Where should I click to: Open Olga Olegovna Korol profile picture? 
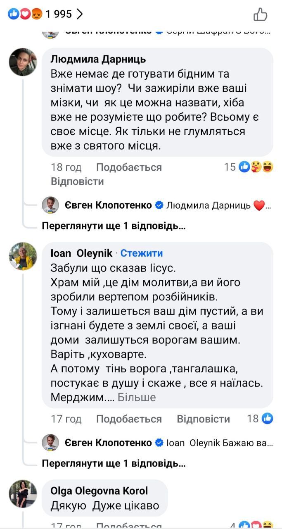coord(23,494)
